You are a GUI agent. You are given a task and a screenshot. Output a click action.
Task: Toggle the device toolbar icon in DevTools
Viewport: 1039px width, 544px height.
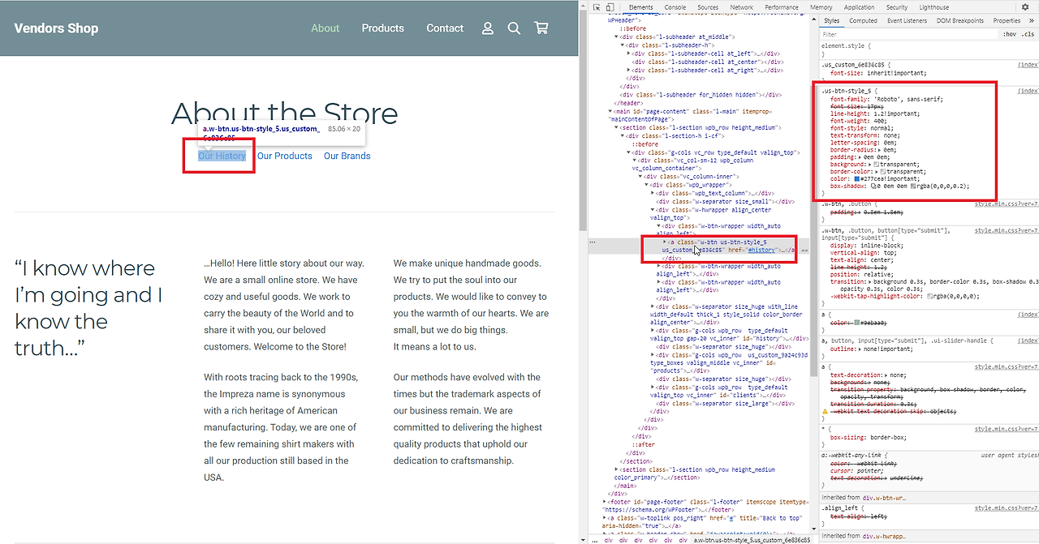[610, 7]
